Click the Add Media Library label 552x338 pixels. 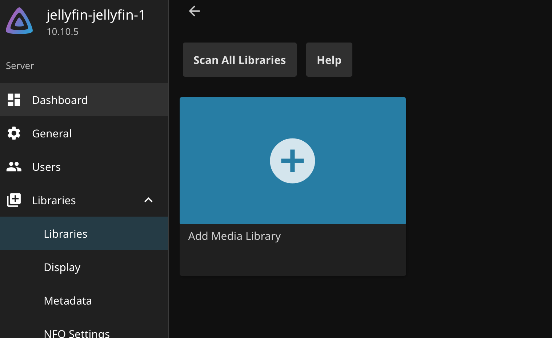pyautogui.click(x=235, y=236)
